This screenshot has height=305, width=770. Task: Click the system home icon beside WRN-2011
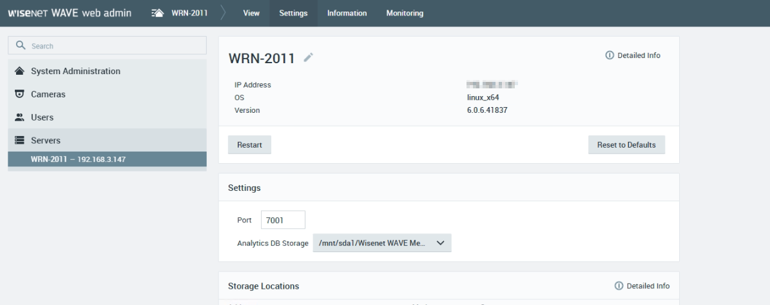tap(157, 14)
